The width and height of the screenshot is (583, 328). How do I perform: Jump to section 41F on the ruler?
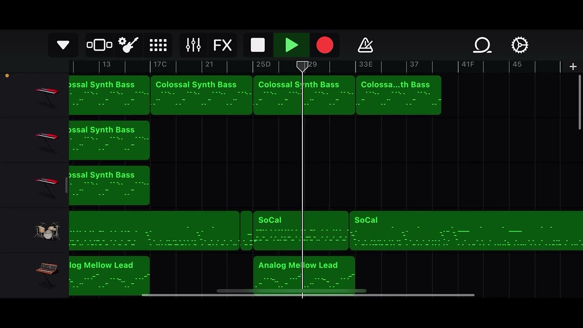[x=468, y=64]
